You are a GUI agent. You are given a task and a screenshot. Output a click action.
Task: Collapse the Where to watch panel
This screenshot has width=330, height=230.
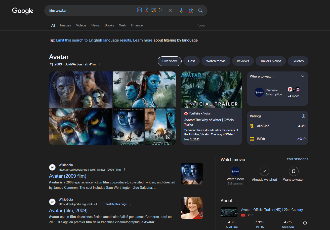pyautogui.click(x=303, y=76)
